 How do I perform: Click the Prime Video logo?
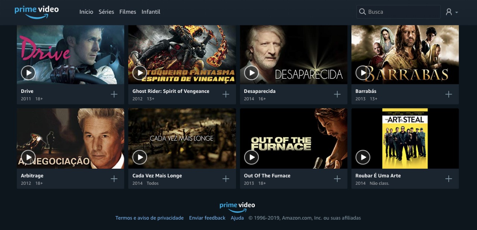point(37,11)
